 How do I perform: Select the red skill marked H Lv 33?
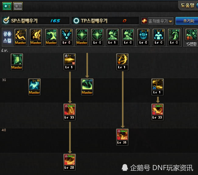coord(158,112)
